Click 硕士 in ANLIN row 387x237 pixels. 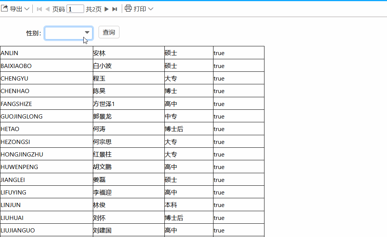[171, 53]
